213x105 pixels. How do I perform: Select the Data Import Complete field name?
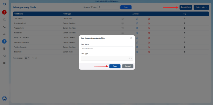coord(22,42)
